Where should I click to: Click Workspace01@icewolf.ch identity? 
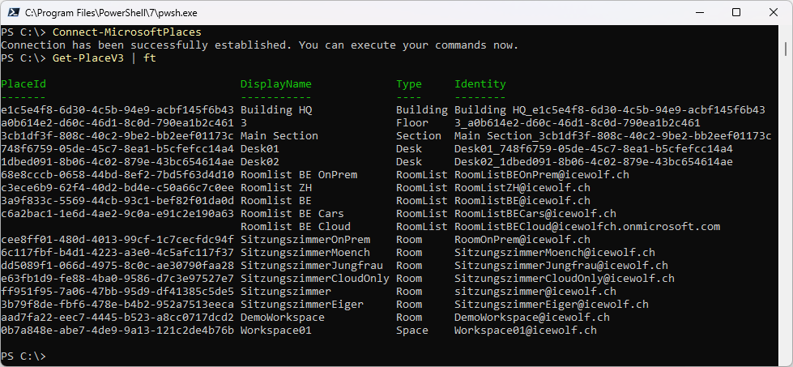click(x=526, y=331)
